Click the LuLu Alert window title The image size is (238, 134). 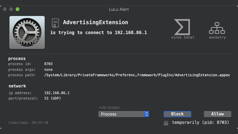(119, 9)
